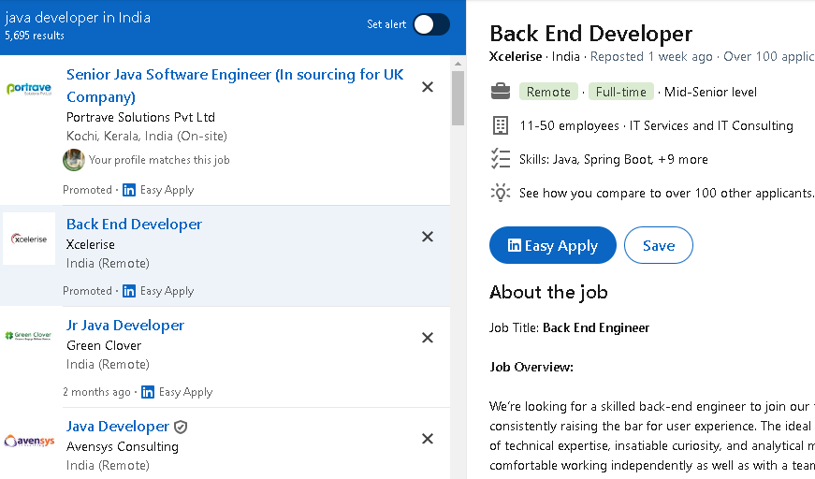The image size is (815, 479).
Task: Click the verified badge beside Java Developer
Action: click(x=181, y=427)
